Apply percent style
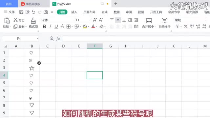The height and width of the screenshot is (118, 210). (186, 27)
